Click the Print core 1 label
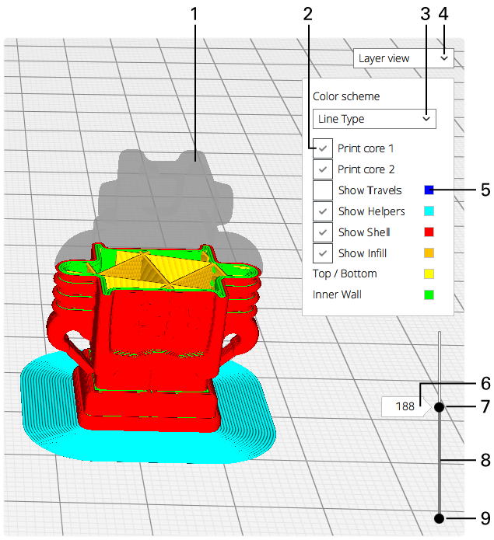494x540 pixels. point(366,148)
